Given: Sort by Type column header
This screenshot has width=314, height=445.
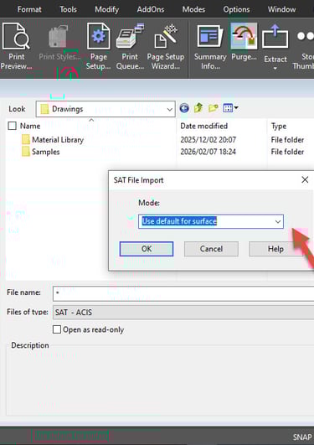Looking at the screenshot, I should tap(279, 126).
